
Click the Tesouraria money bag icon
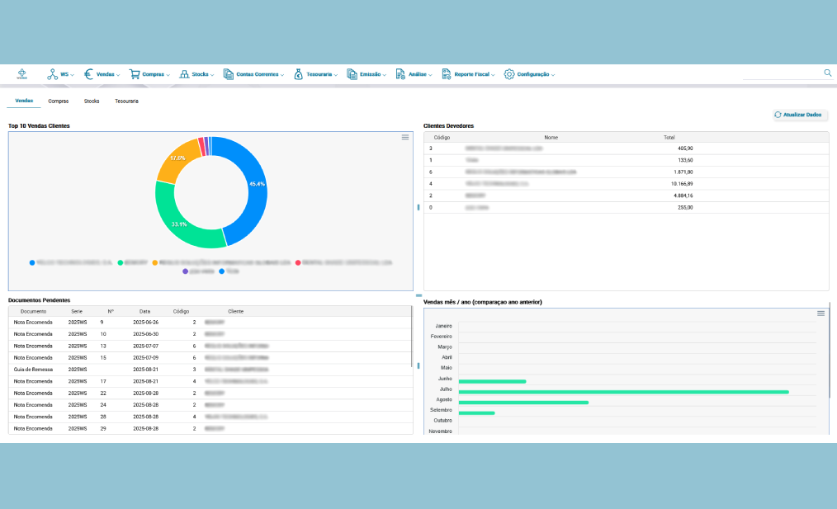[x=298, y=74]
